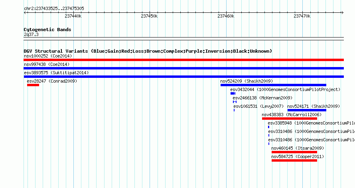Click the blue nsv524171 gain bar
The width and height of the screenshot is (355, 188).
click(x=307, y=110)
